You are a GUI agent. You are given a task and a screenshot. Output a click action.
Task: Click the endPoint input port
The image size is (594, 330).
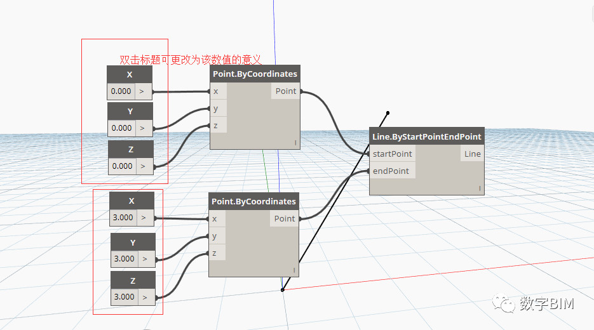pyautogui.click(x=393, y=171)
